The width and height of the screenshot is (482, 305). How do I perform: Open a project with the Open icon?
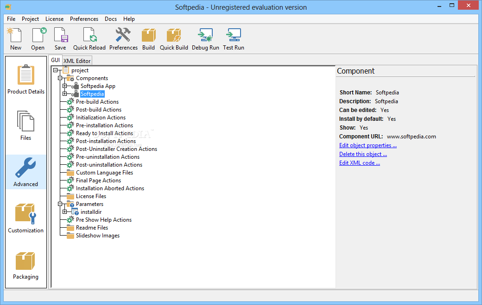pyautogui.click(x=39, y=35)
